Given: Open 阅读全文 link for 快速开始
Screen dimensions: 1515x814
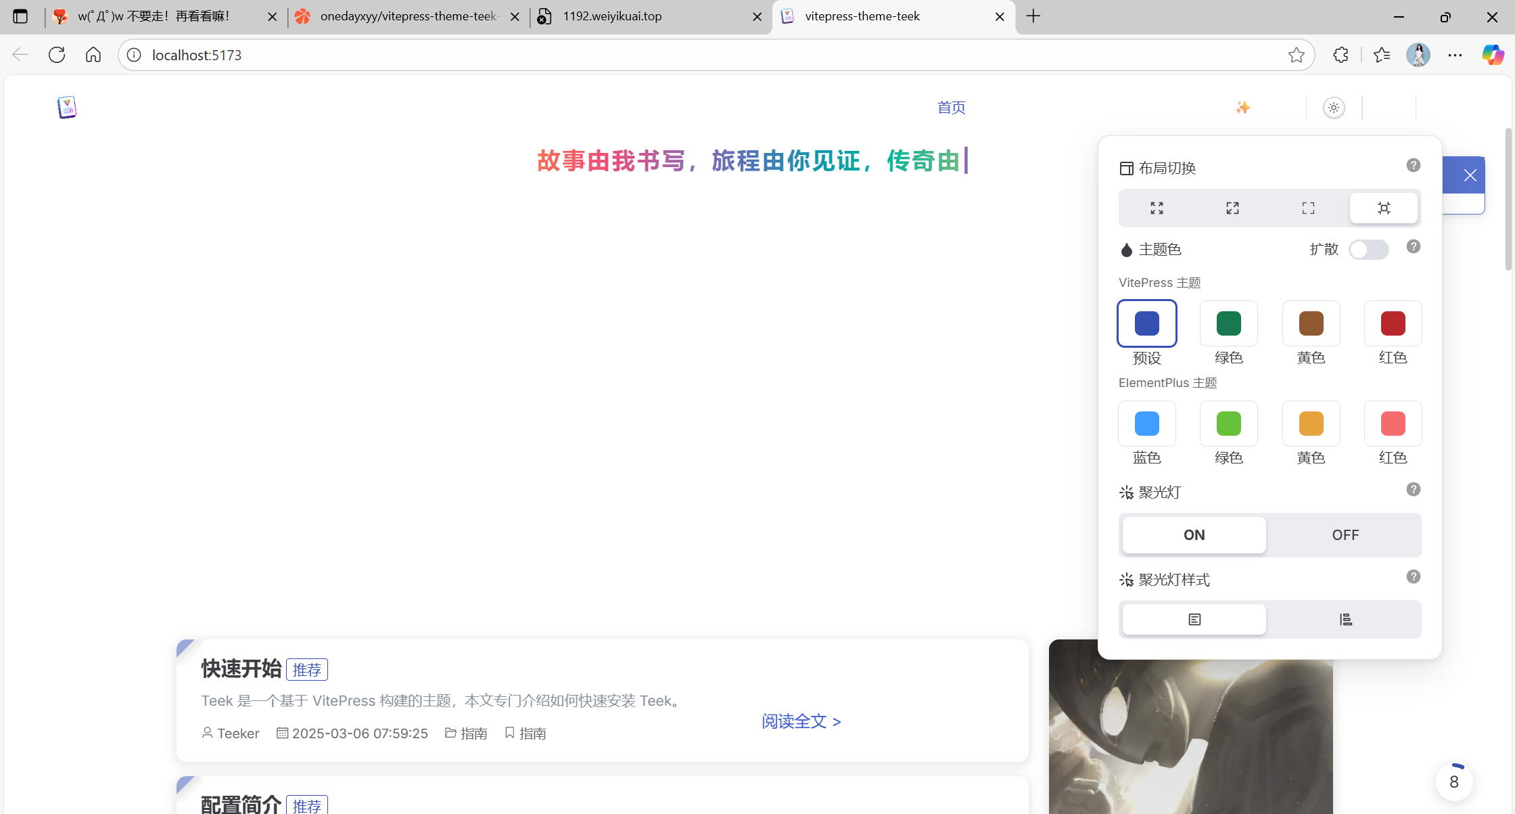Looking at the screenshot, I should [x=801, y=721].
